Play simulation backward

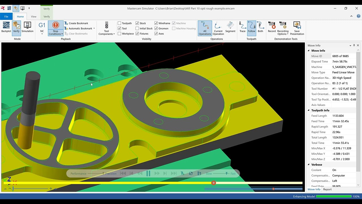coord(140,173)
